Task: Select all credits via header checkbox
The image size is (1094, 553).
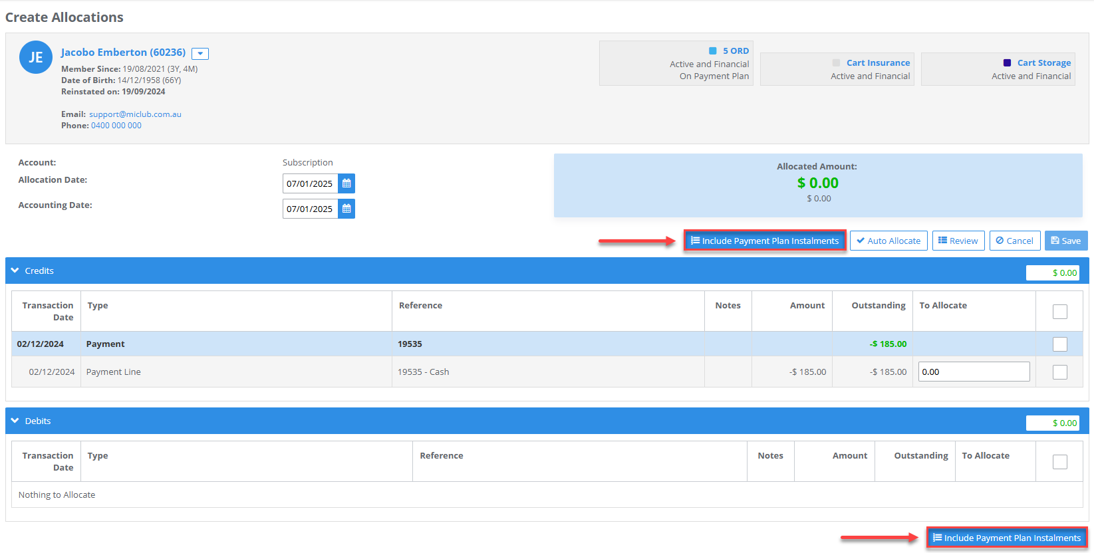Action: click(x=1060, y=312)
